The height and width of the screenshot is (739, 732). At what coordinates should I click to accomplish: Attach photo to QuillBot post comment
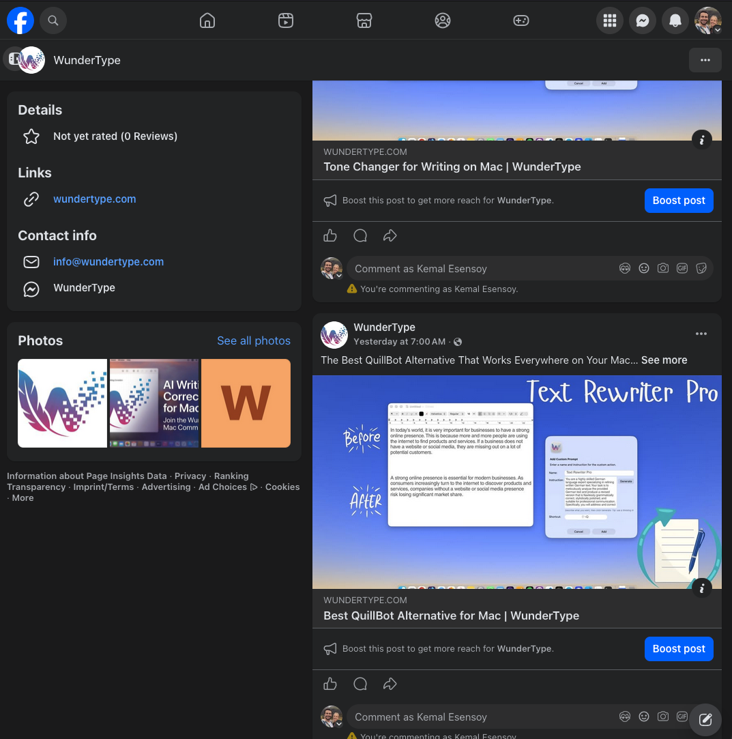tap(663, 716)
